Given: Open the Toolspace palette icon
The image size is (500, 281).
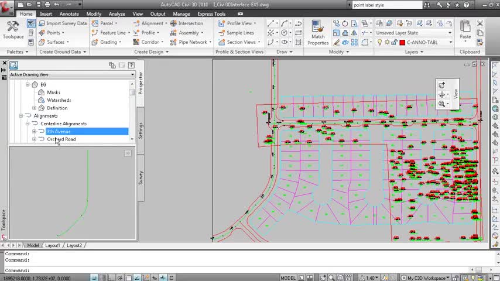Looking at the screenshot, I should coord(12,29).
